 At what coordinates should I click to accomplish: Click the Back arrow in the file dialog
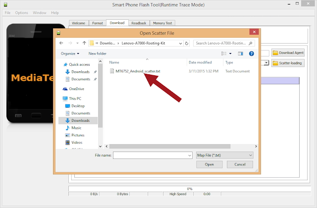click(61, 43)
